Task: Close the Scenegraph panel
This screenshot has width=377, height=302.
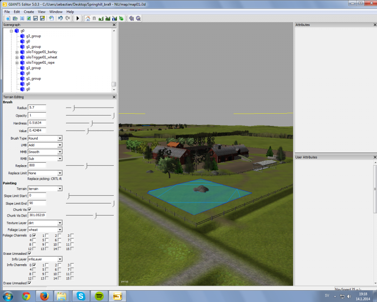Action: [x=114, y=25]
